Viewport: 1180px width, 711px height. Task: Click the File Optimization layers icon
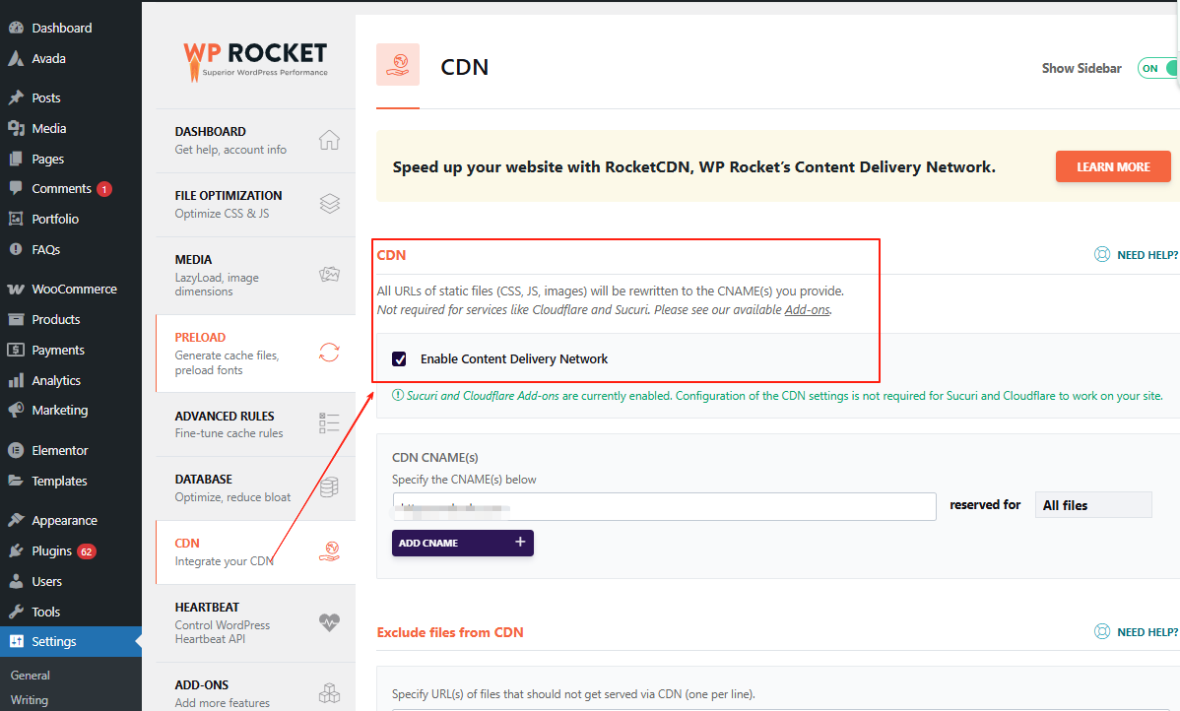329,204
